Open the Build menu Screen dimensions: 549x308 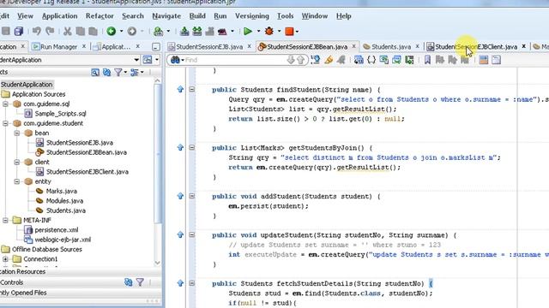197,16
